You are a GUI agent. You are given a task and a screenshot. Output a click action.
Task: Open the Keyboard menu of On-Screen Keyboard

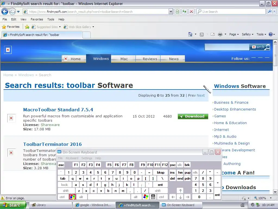point(72,158)
